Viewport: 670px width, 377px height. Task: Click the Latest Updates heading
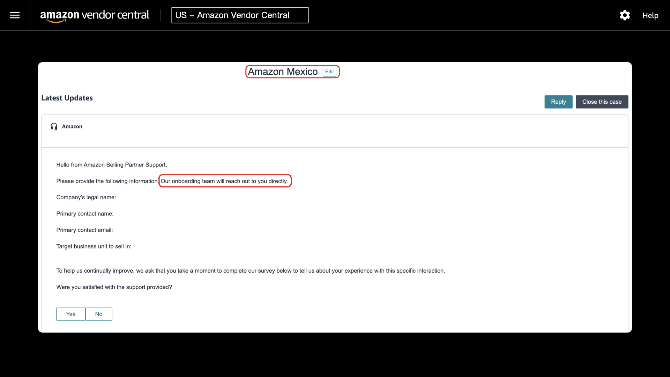(67, 98)
